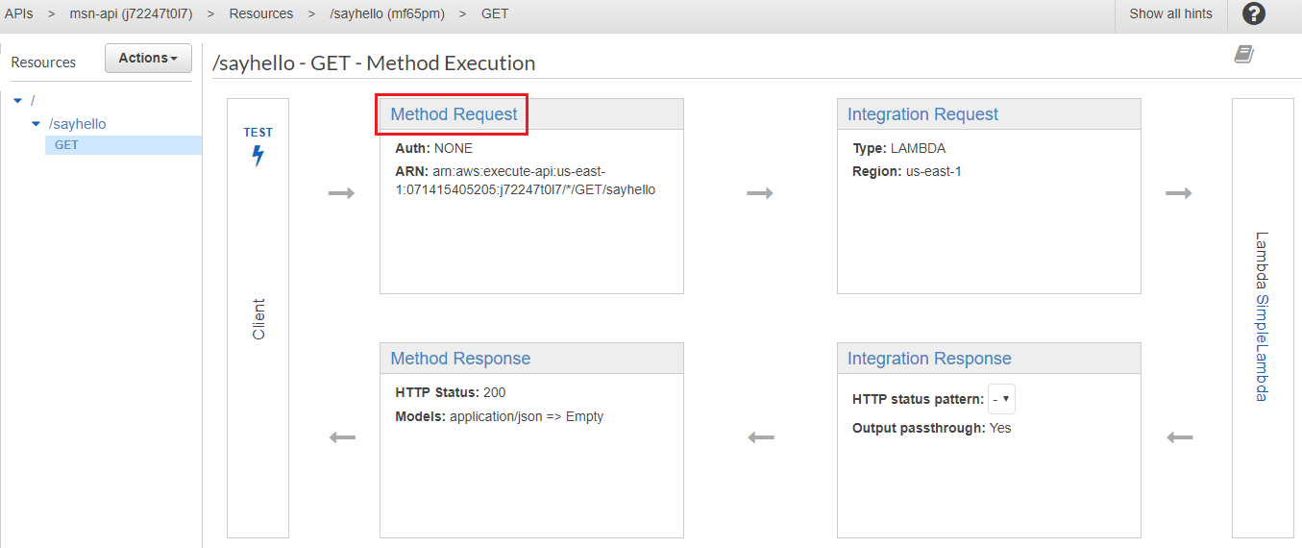Select the GET method in resource tree
The height and width of the screenshot is (548, 1302).
pyautogui.click(x=67, y=145)
